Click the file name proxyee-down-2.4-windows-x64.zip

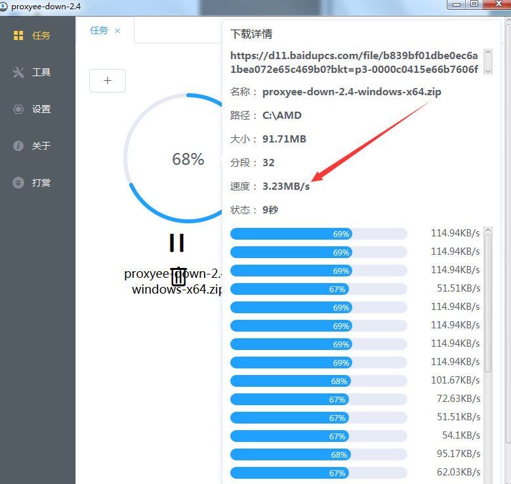pos(352,92)
